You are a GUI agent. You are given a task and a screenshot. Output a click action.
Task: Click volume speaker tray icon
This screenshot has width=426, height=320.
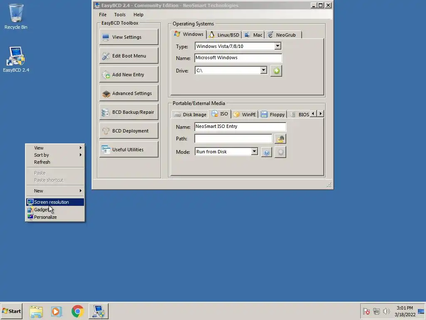click(x=386, y=311)
